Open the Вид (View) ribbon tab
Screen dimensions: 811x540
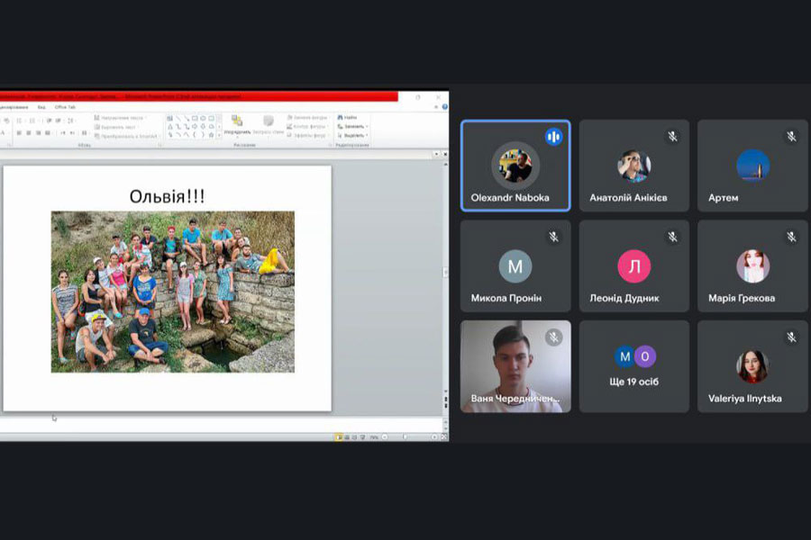tap(41, 107)
